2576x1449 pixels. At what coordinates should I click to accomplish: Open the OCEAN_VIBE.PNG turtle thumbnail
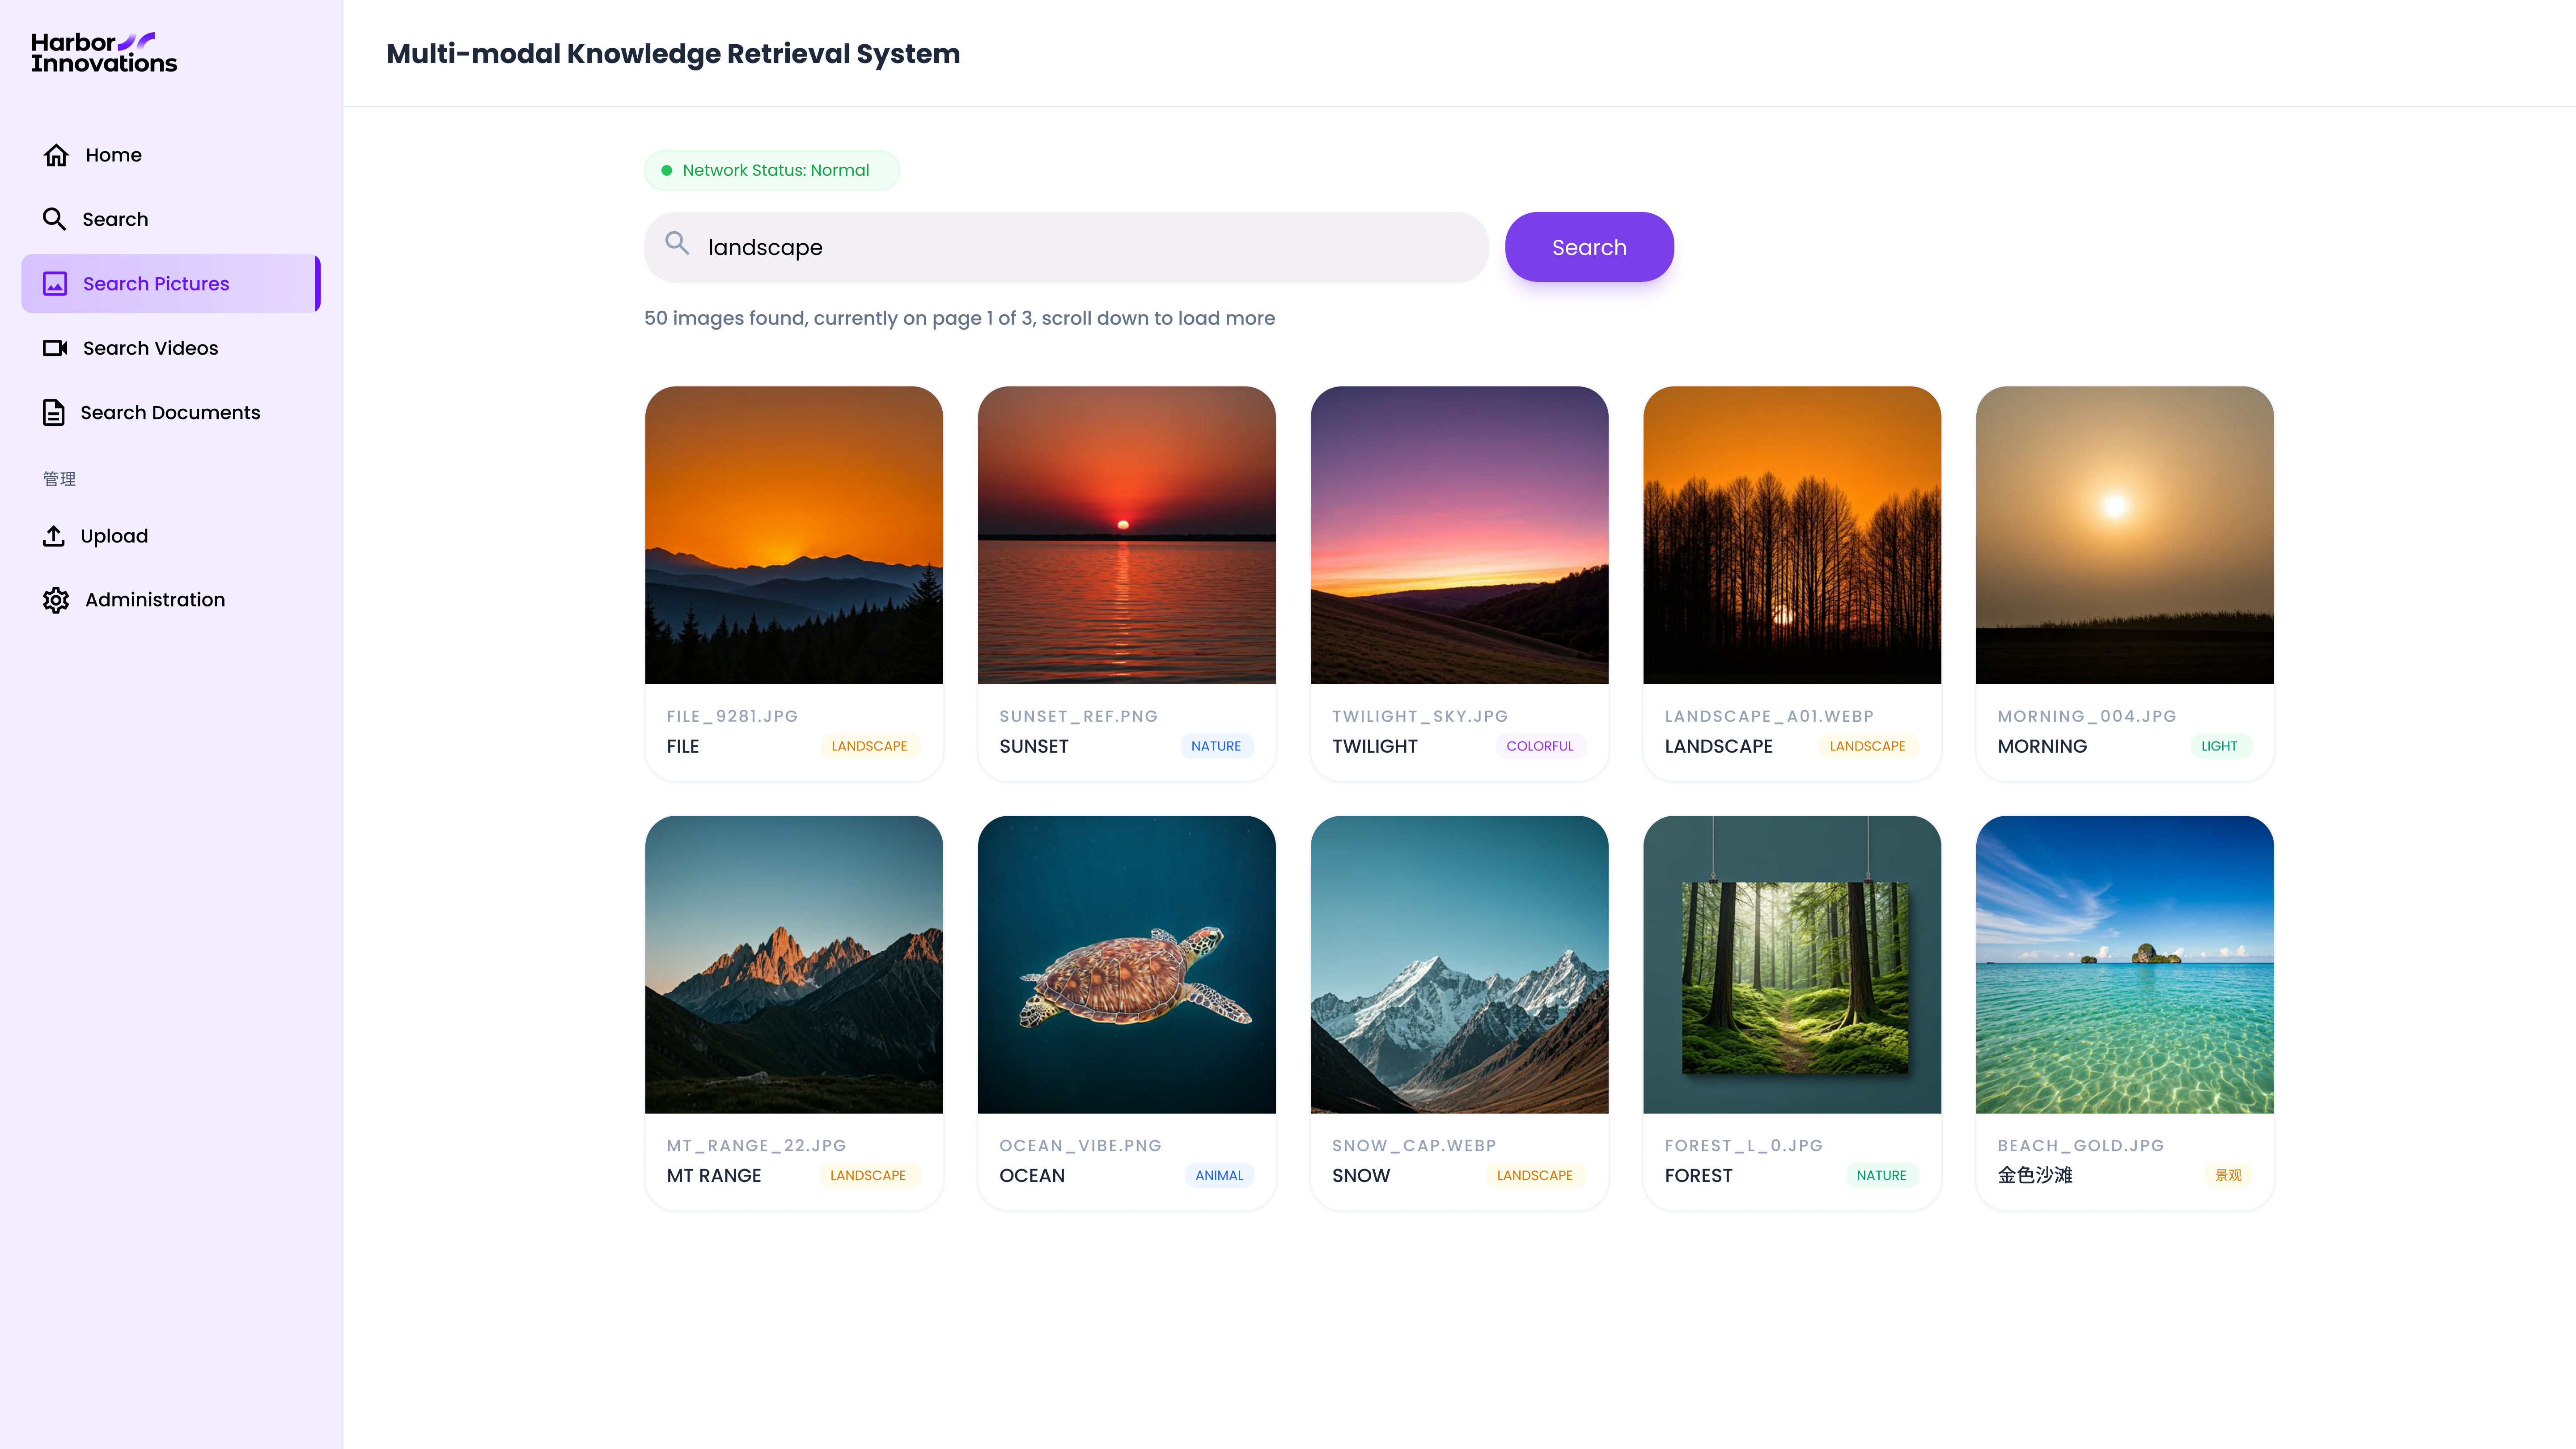(x=1127, y=964)
